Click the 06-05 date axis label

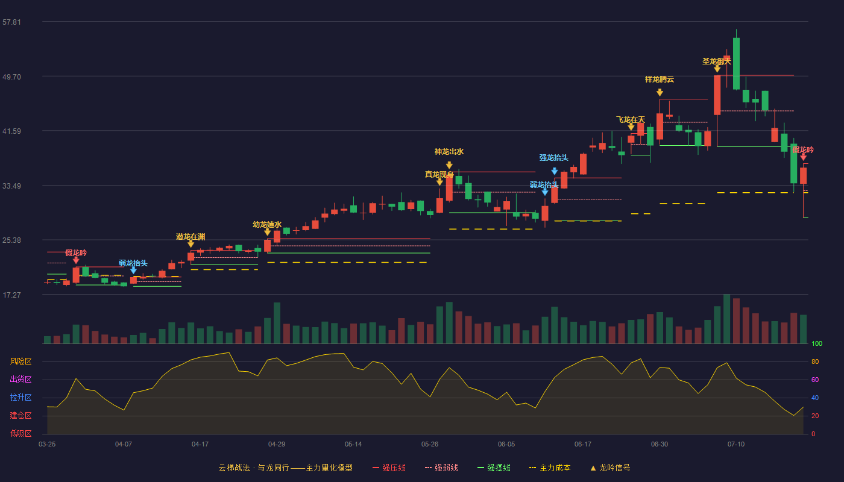pyautogui.click(x=506, y=444)
